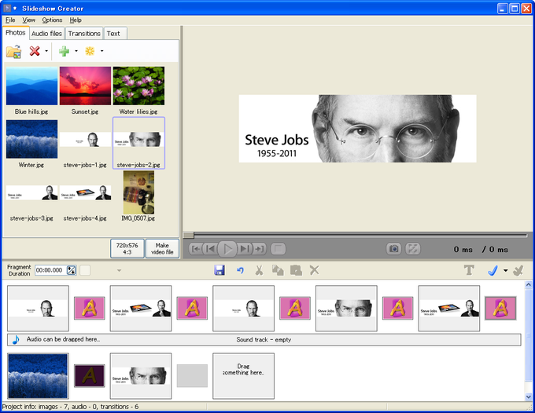Switch to the Photos tab
Image resolution: width=535 pixels, height=413 pixels.
click(16, 33)
